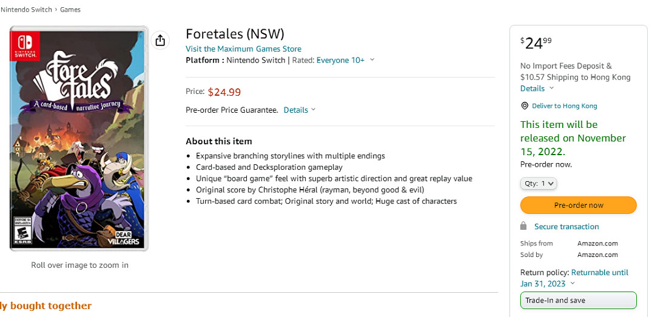Expand shipping Details chevron
This screenshot has height=317, width=655.
click(x=551, y=88)
